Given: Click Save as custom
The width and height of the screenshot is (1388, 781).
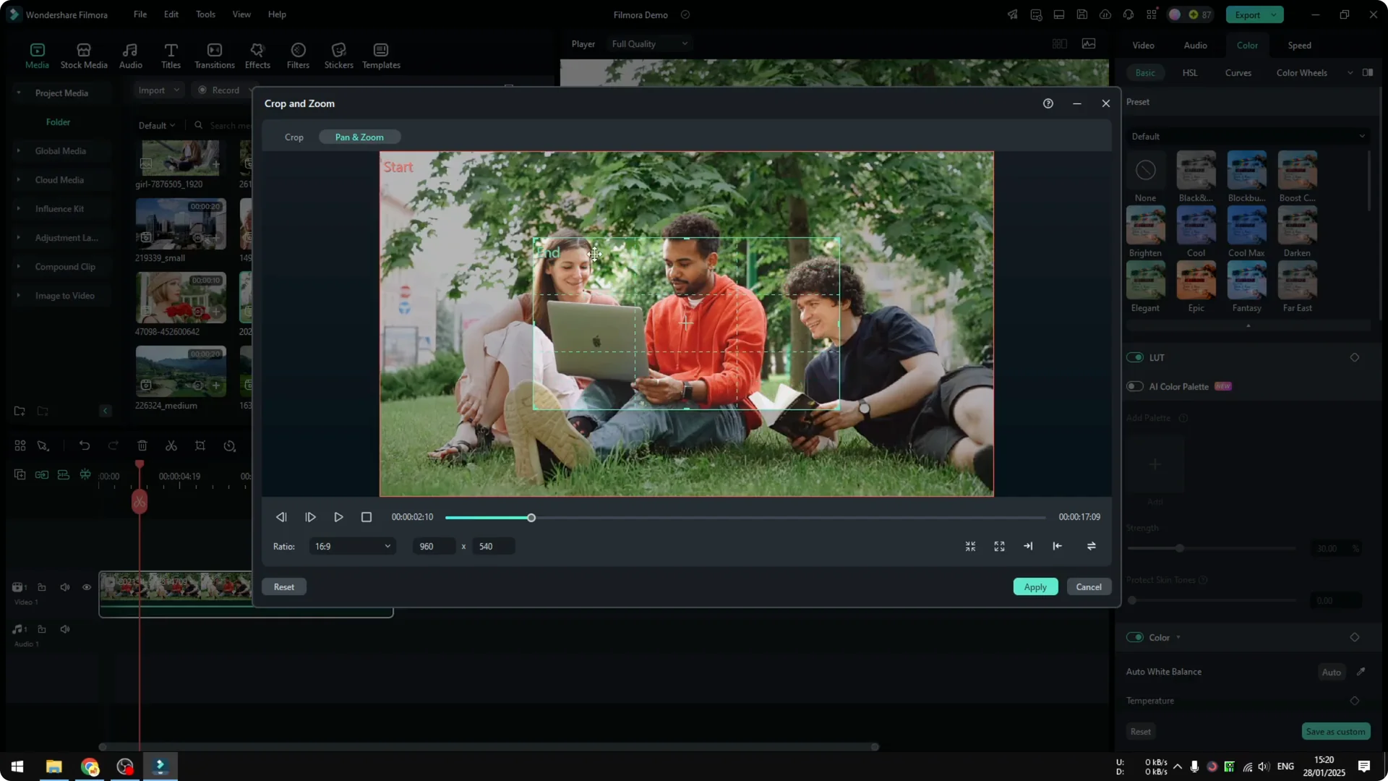Looking at the screenshot, I should pyautogui.click(x=1335, y=731).
